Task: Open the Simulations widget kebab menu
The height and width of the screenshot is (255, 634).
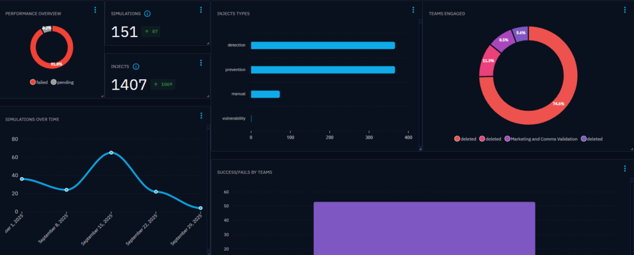Action: (x=201, y=10)
